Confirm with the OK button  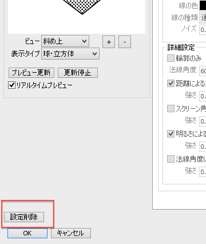click(x=27, y=233)
